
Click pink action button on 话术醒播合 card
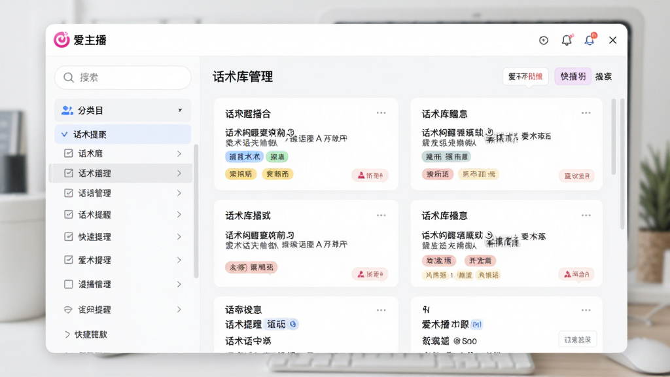pos(370,175)
